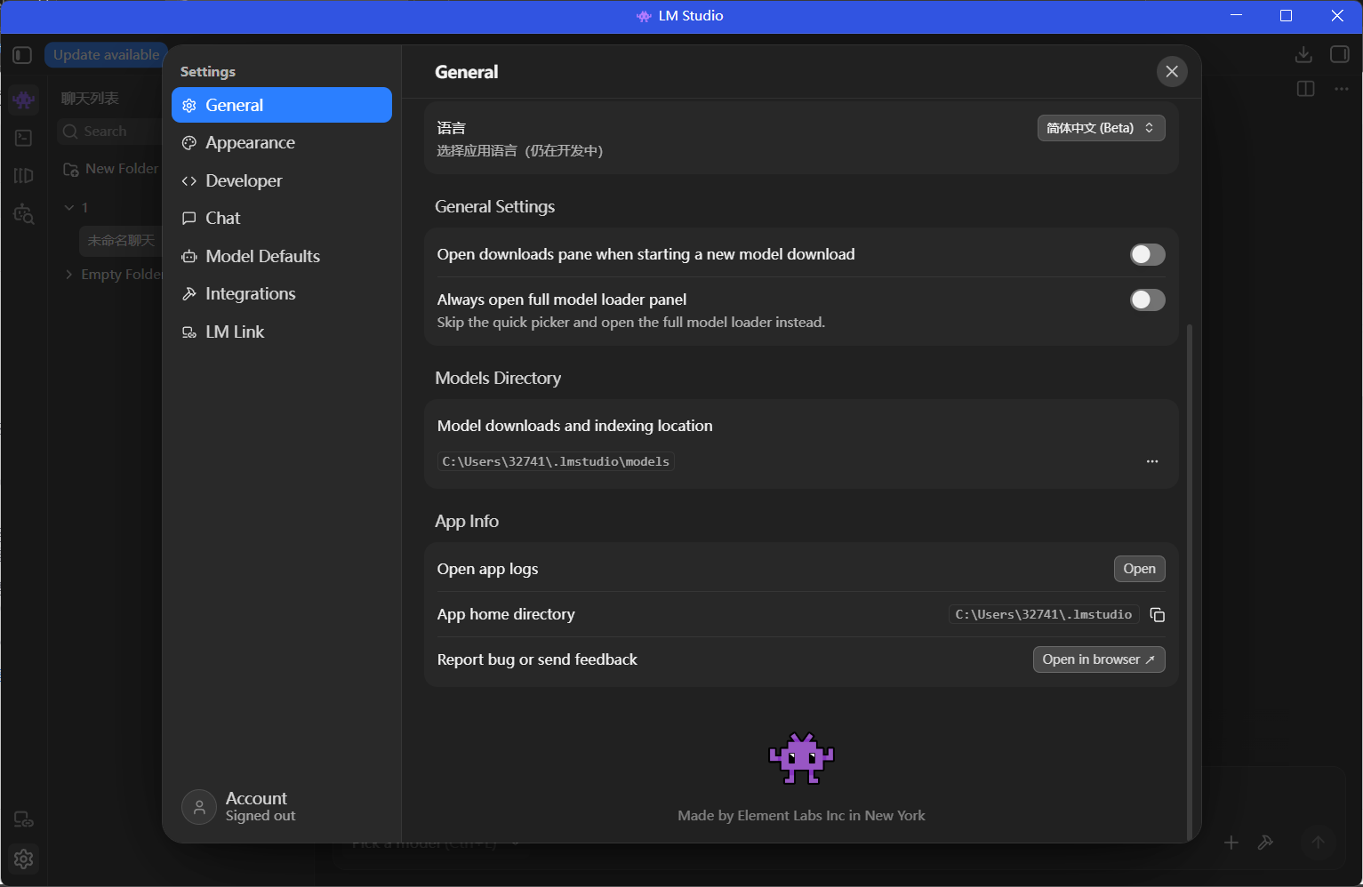Image resolution: width=1363 pixels, height=887 pixels.
Task: Open the Developer settings tab
Action: coord(282,180)
